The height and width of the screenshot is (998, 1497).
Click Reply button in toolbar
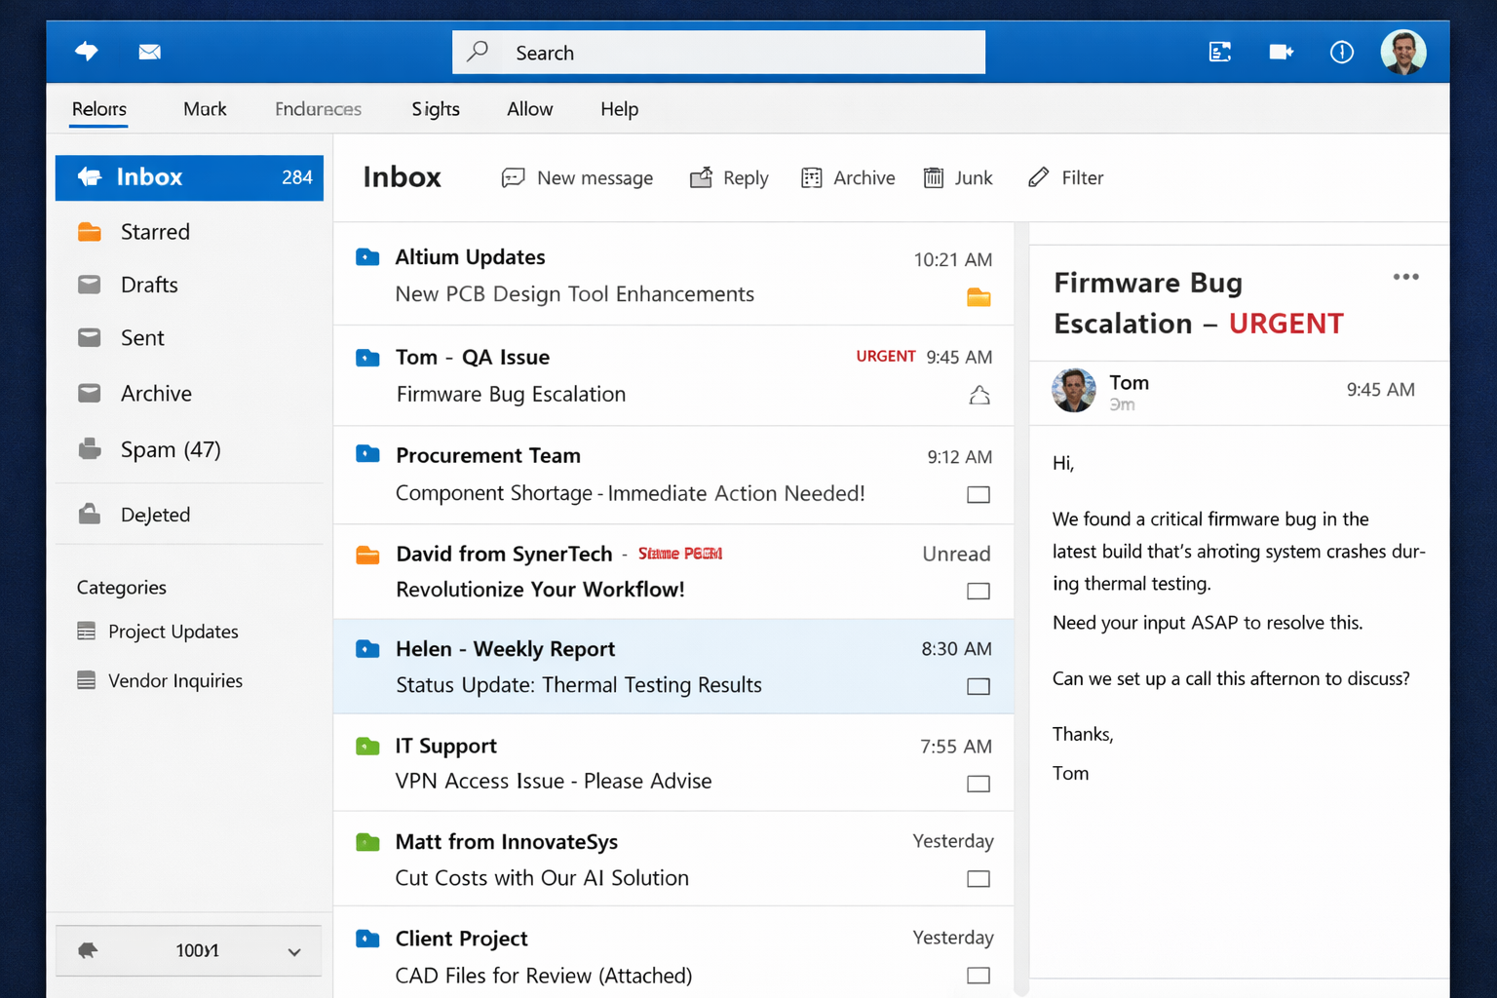click(730, 177)
